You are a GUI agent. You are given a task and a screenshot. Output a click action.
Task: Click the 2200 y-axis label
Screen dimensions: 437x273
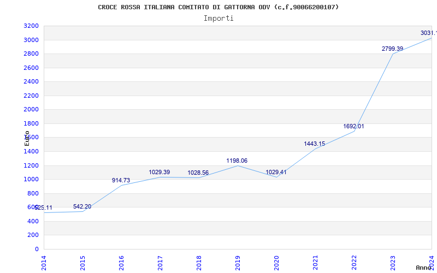click(x=31, y=96)
